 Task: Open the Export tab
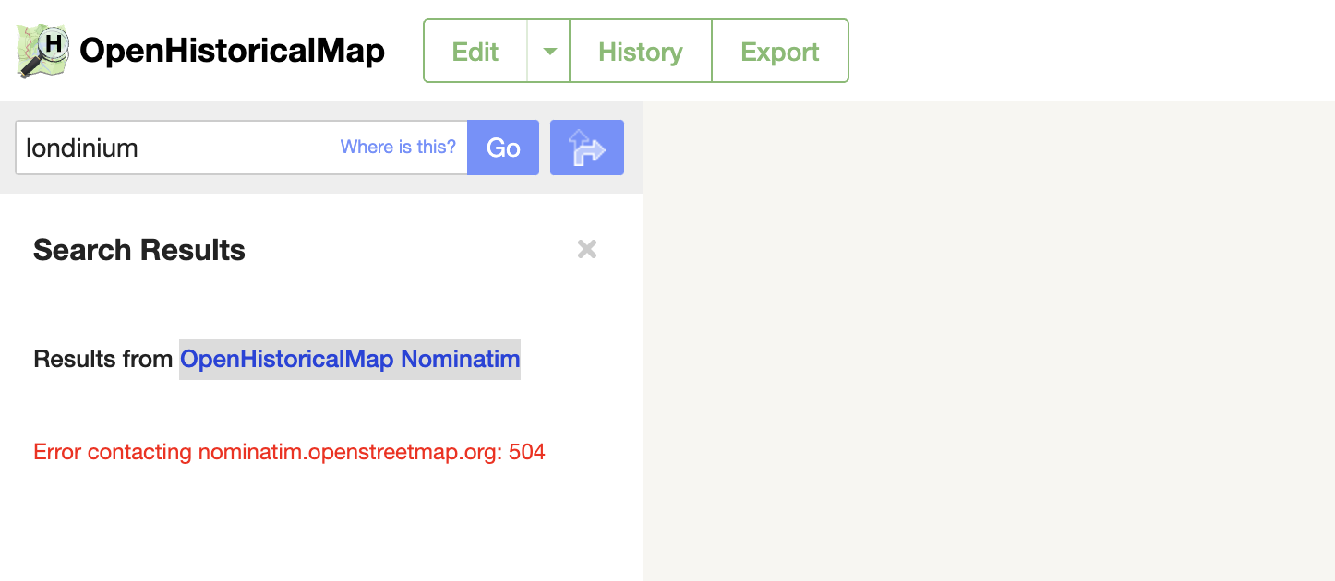point(780,51)
